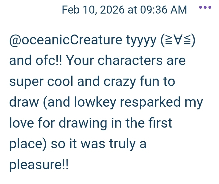Click the 09:36 AM time text
Screen dimensions: 219x184
click(x=163, y=10)
